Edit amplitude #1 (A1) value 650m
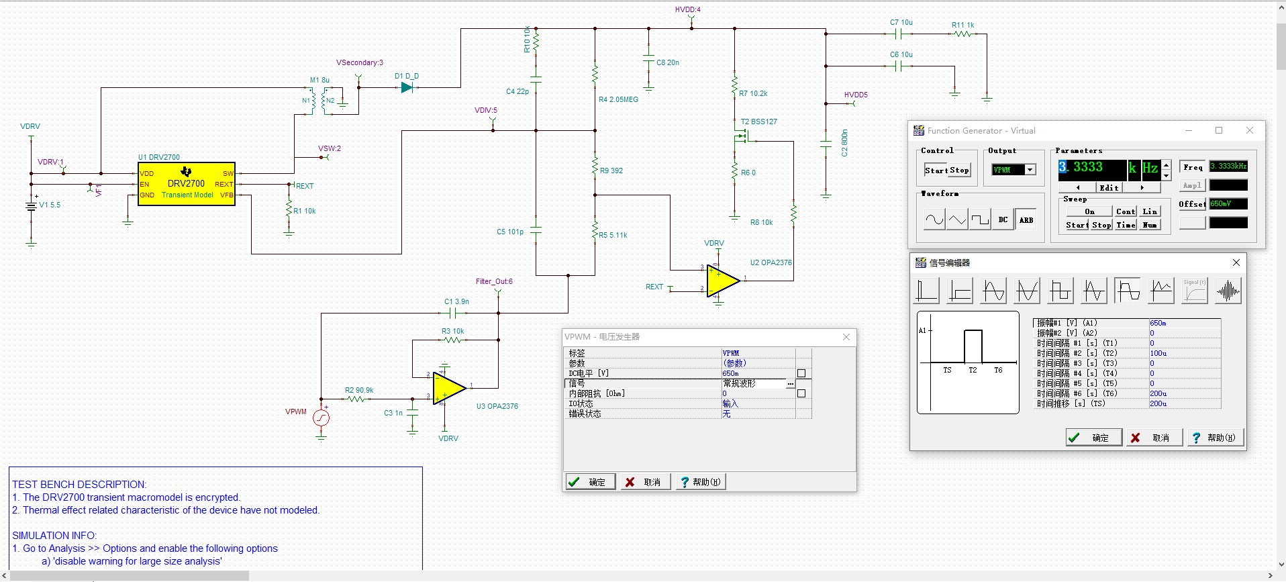This screenshot has width=1286, height=582. click(1185, 323)
